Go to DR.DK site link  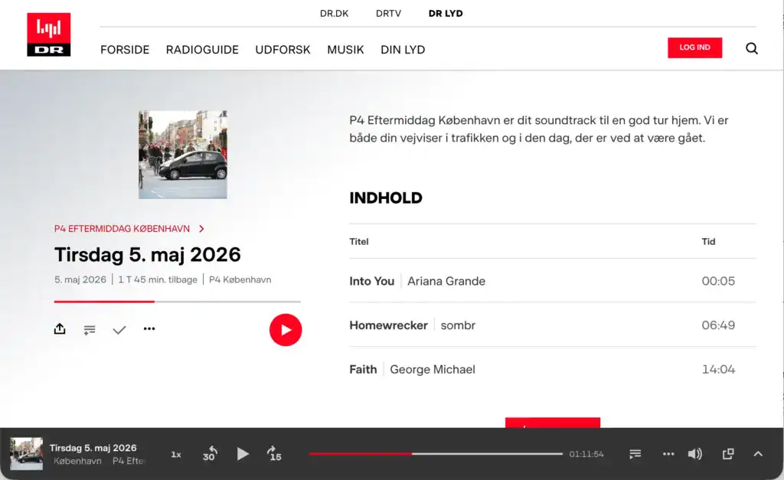coord(334,14)
